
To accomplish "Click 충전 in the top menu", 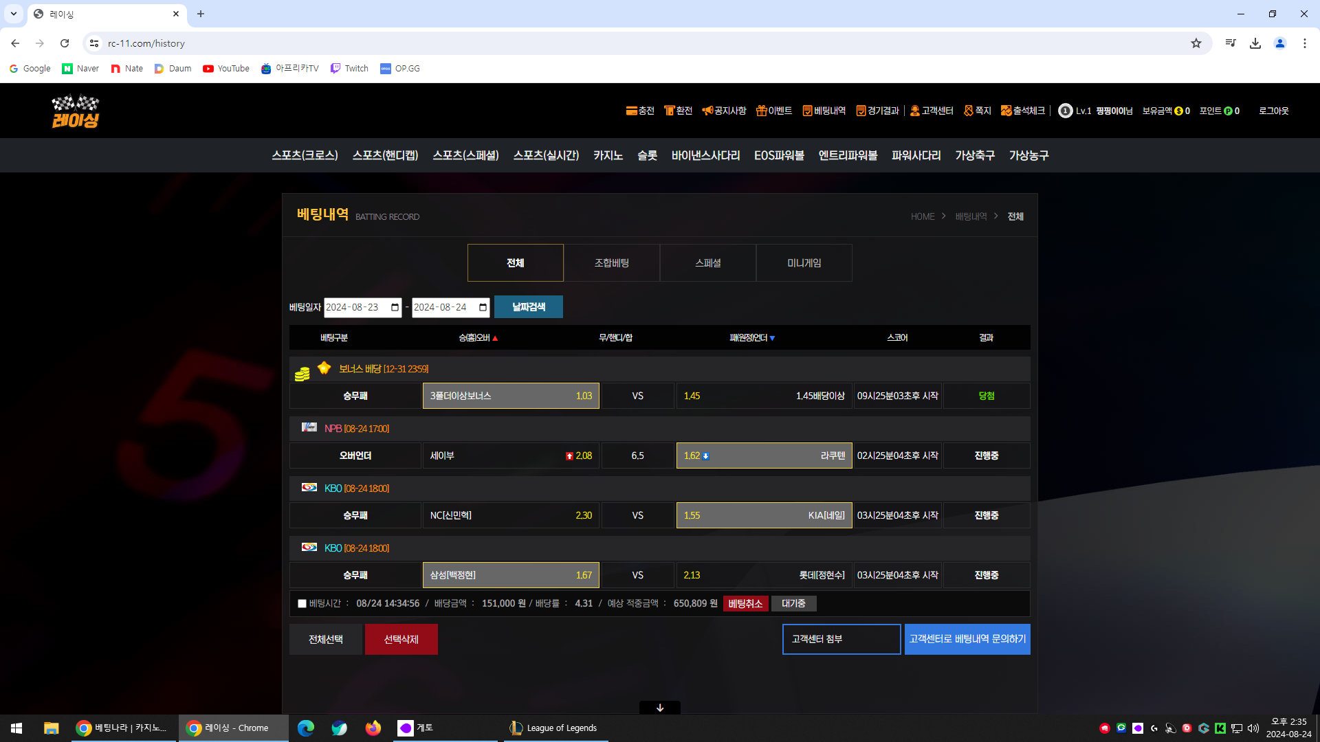I will click(x=640, y=111).
